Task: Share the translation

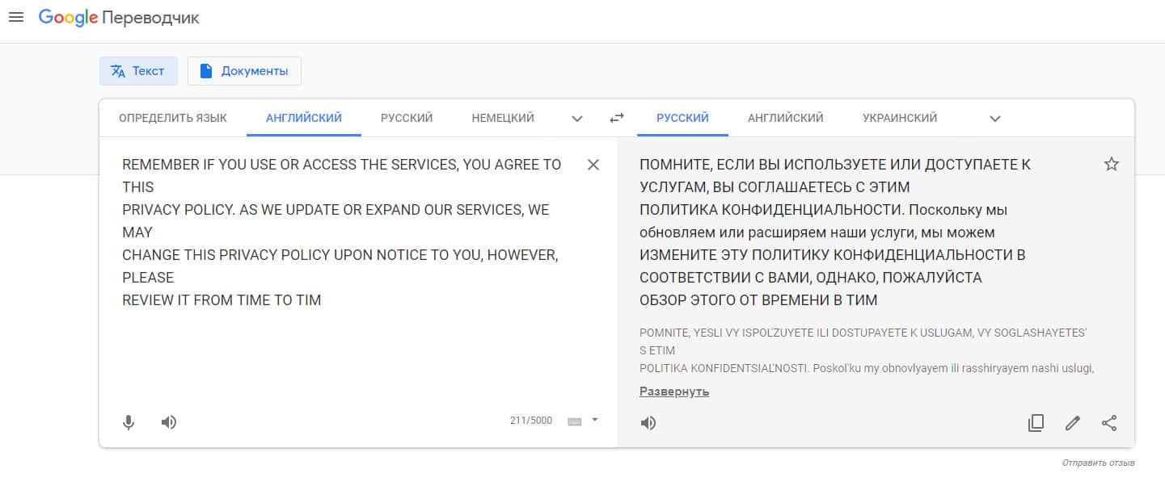Action: point(1109,422)
